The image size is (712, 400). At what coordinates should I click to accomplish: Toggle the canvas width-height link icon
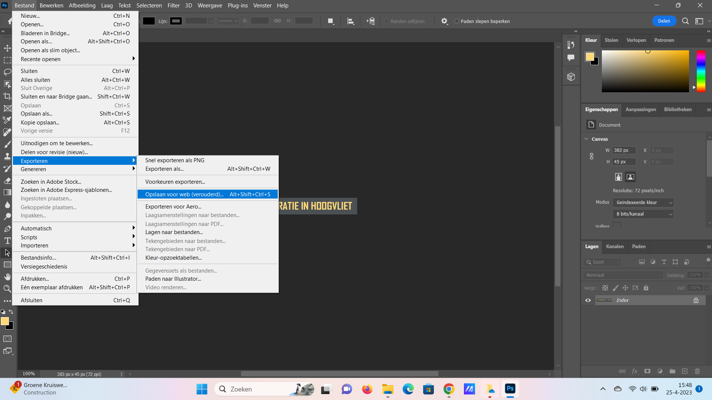pos(591,156)
